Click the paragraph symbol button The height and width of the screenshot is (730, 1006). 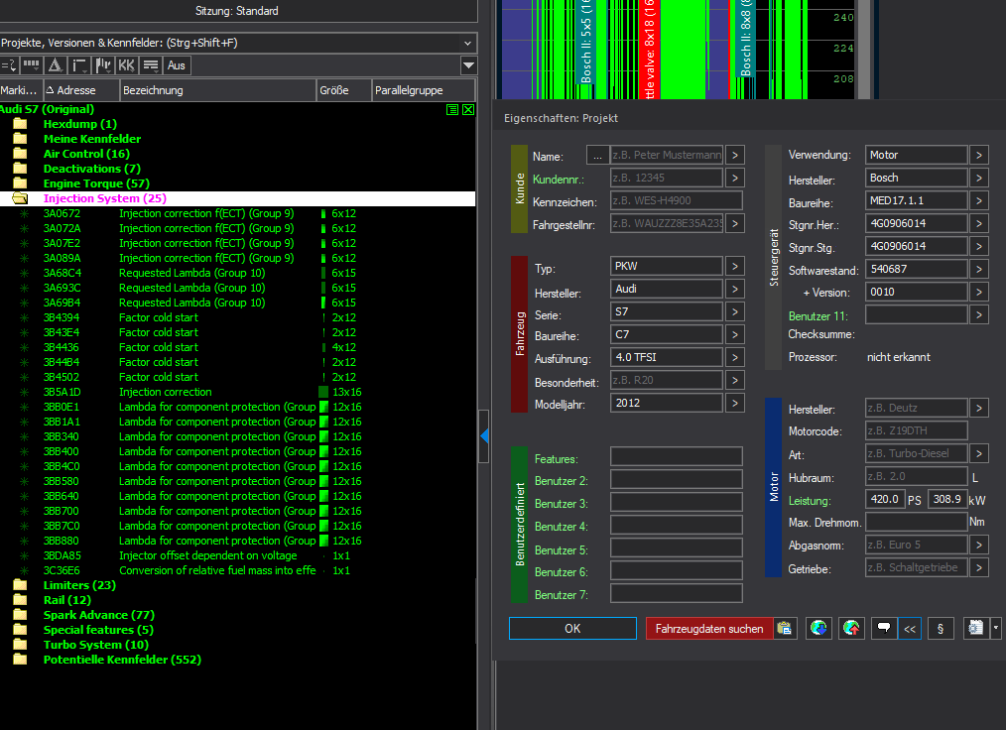click(940, 628)
